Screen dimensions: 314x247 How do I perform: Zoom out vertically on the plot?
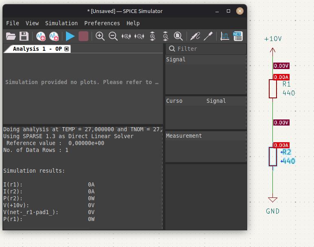click(x=165, y=36)
